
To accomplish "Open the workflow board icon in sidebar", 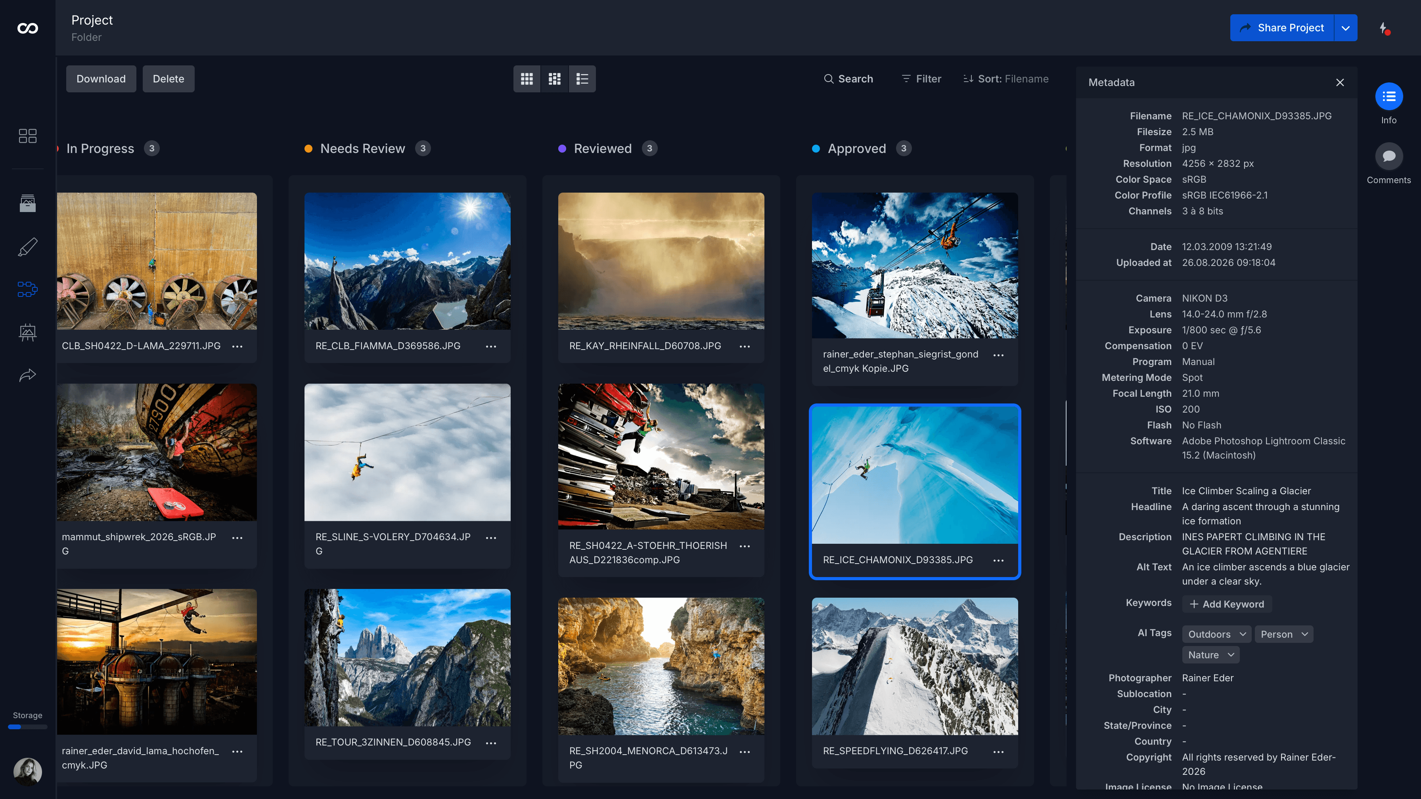I will click(28, 289).
